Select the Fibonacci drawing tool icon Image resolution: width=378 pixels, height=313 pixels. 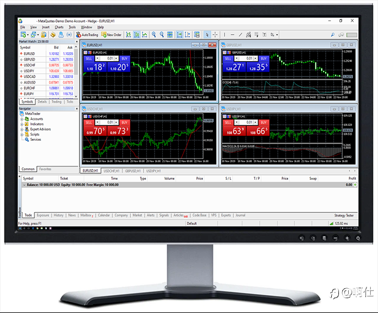click(256, 35)
